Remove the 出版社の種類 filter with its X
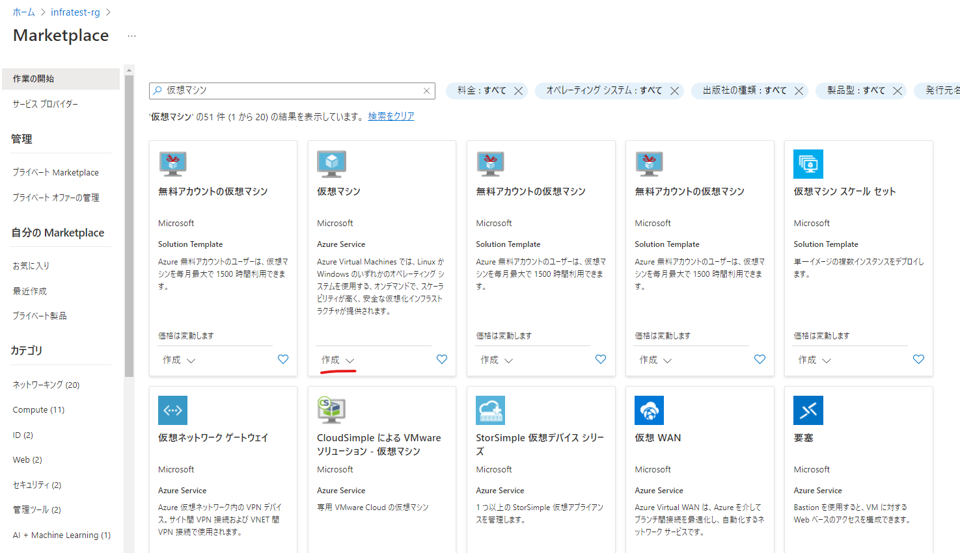Image resolution: width=960 pixels, height=553 pixels. click(799, 91)
